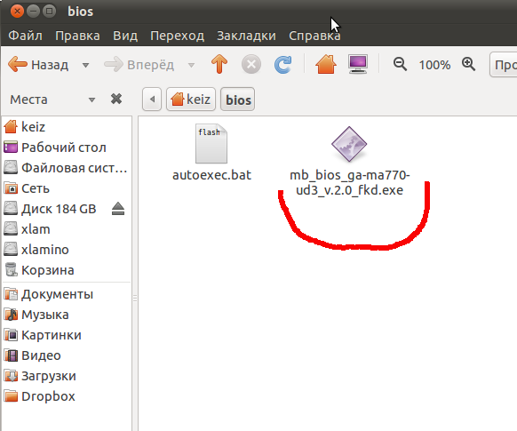This screenshot has height=431, width=517.
Task: Open keiz home in sidebar
Action: coord(67,126)
